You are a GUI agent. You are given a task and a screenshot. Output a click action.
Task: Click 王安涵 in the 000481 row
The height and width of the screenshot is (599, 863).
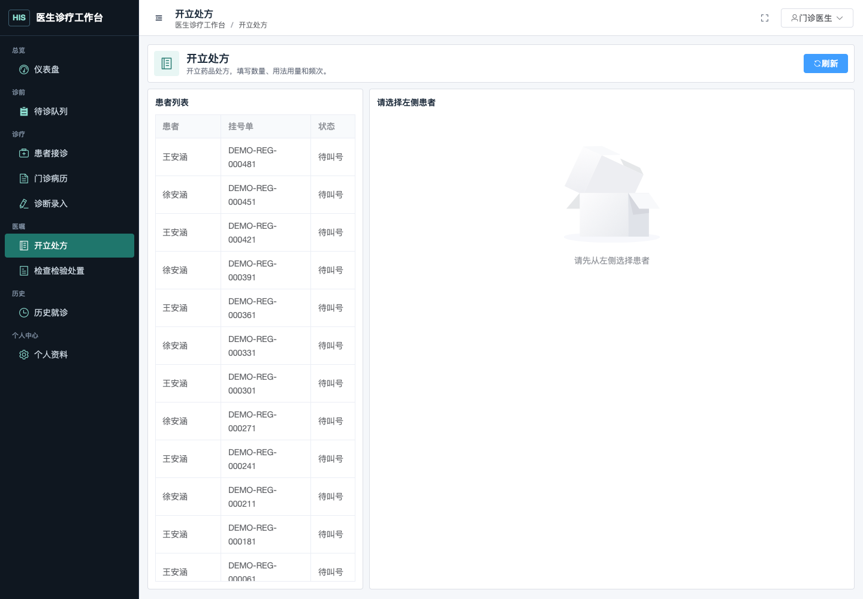point(175,157)
